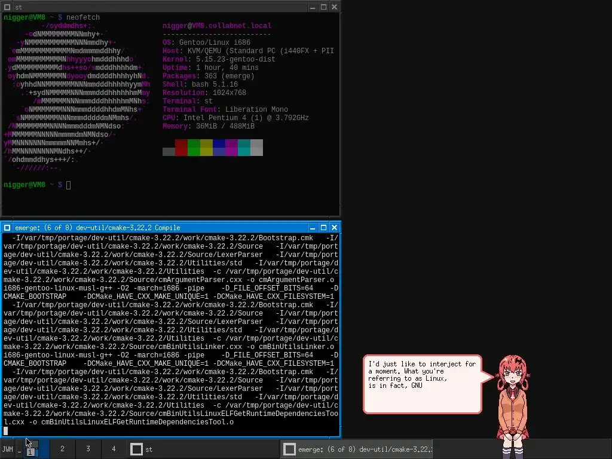Click the emerge window title bar text

click(x=97, y=228)
